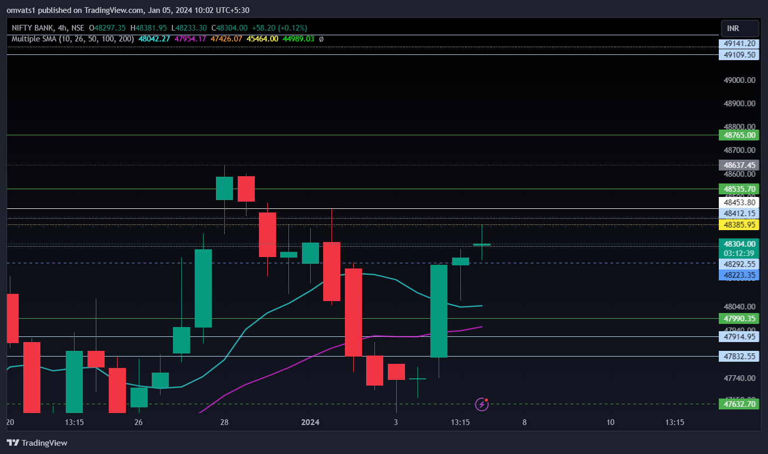Click the SMA 200 value 44989.03
Image resolution: width=768 pixels, height=454 pixels.
pyautogui.click(x=298, y=39)
